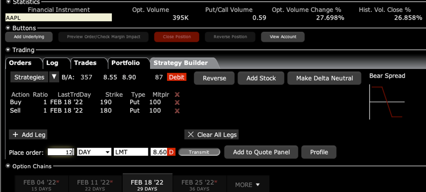Remove the Sell 180 Put leg

177,111
